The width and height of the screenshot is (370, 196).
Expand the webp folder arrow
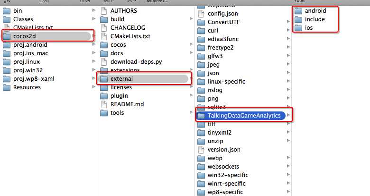(288, 157)
